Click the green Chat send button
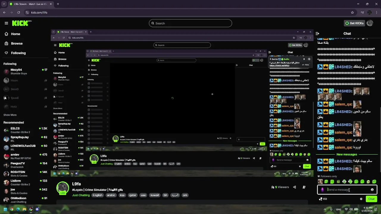Viewport: 381px width, 214px height. 371,199
